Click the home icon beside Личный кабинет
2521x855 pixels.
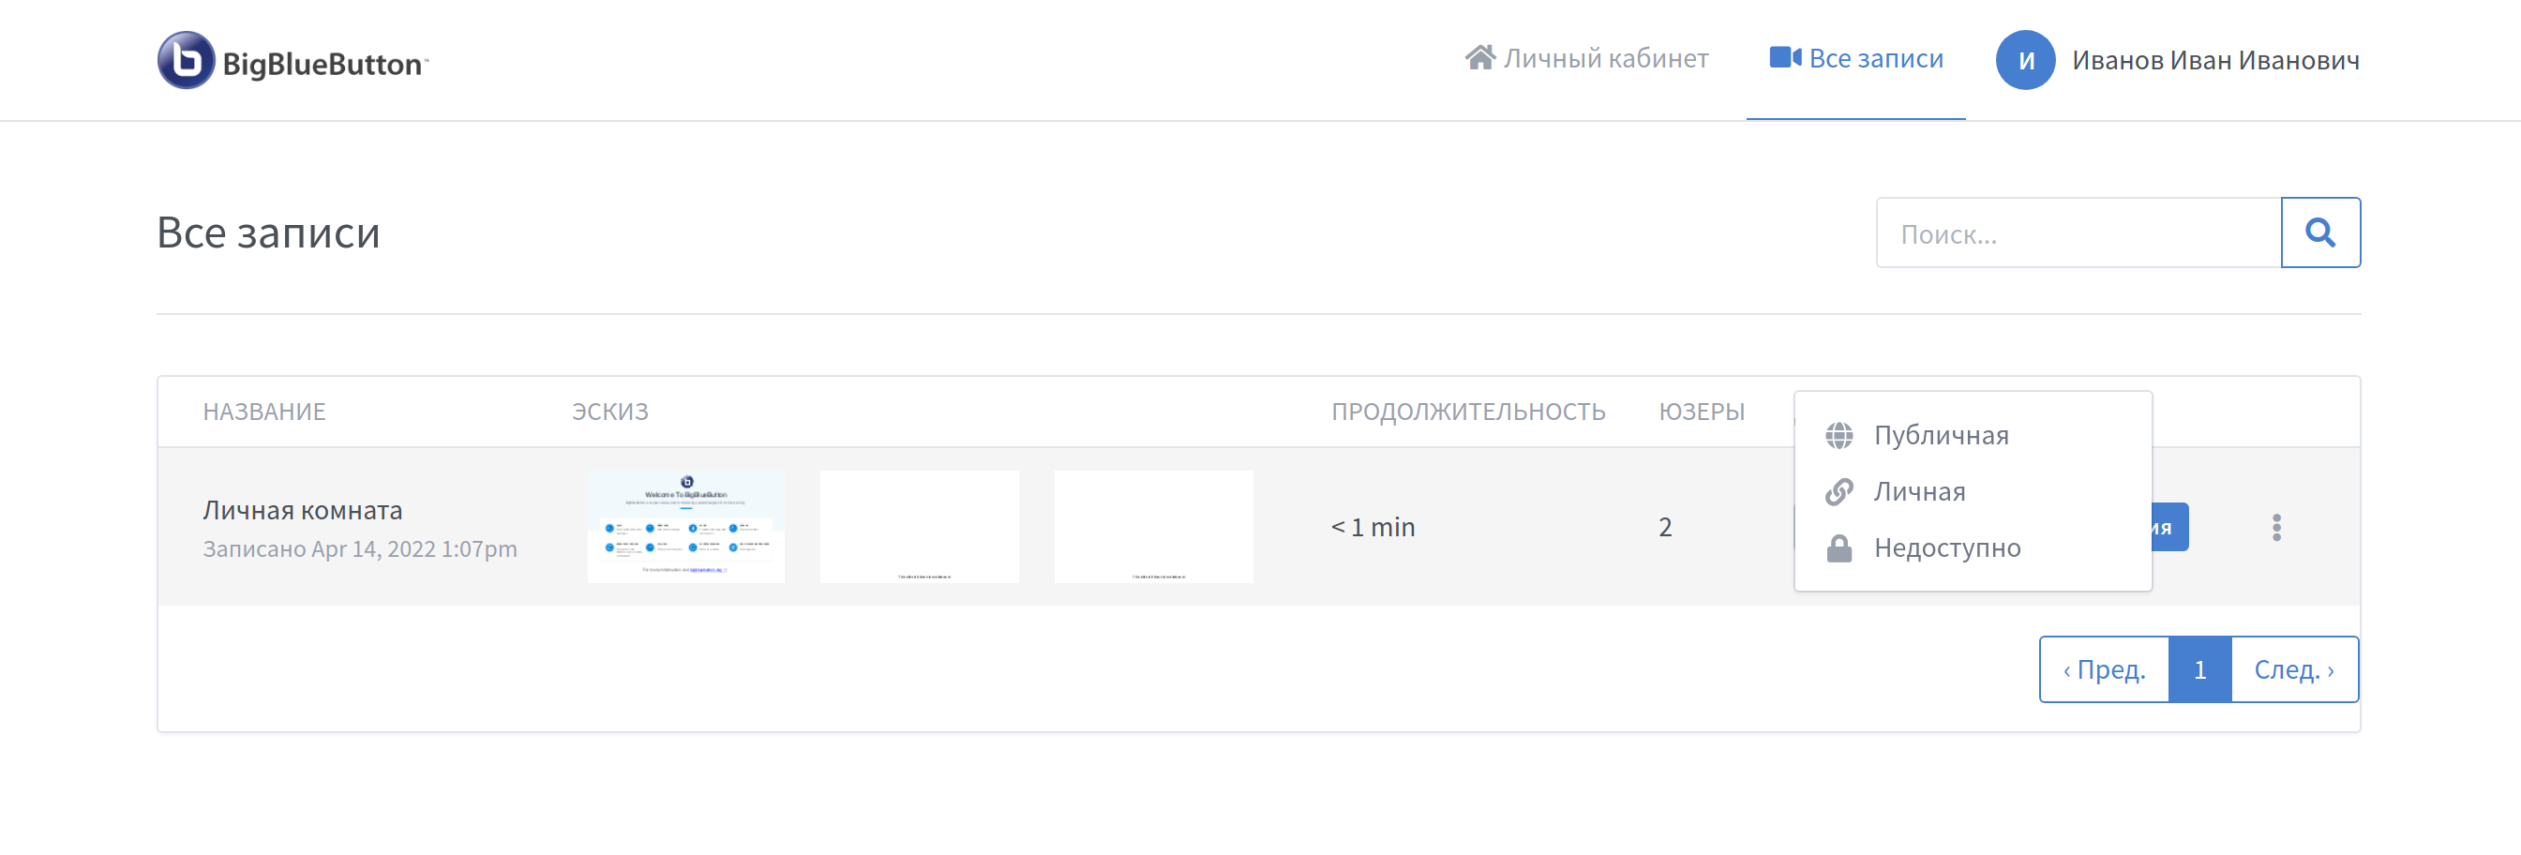[x=1479, y=58]
